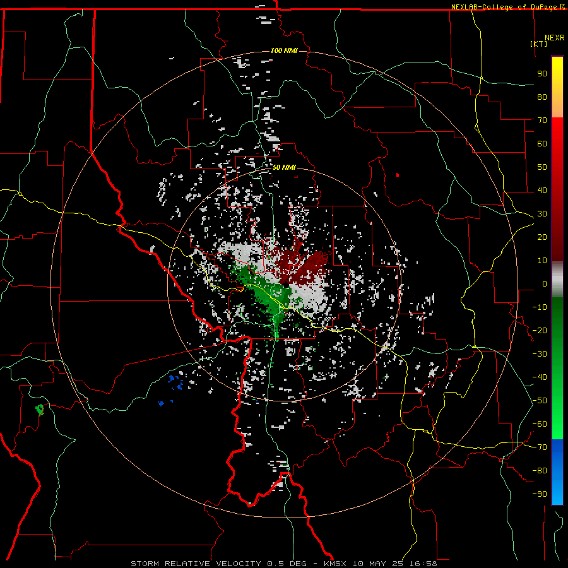
Task: Click the 90 value on velocity scale
Action: coord(542,74)
